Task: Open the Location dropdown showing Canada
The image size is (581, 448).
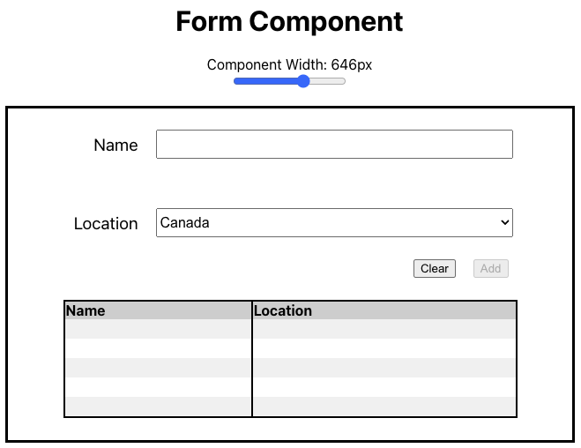Action: pos(334,223)
